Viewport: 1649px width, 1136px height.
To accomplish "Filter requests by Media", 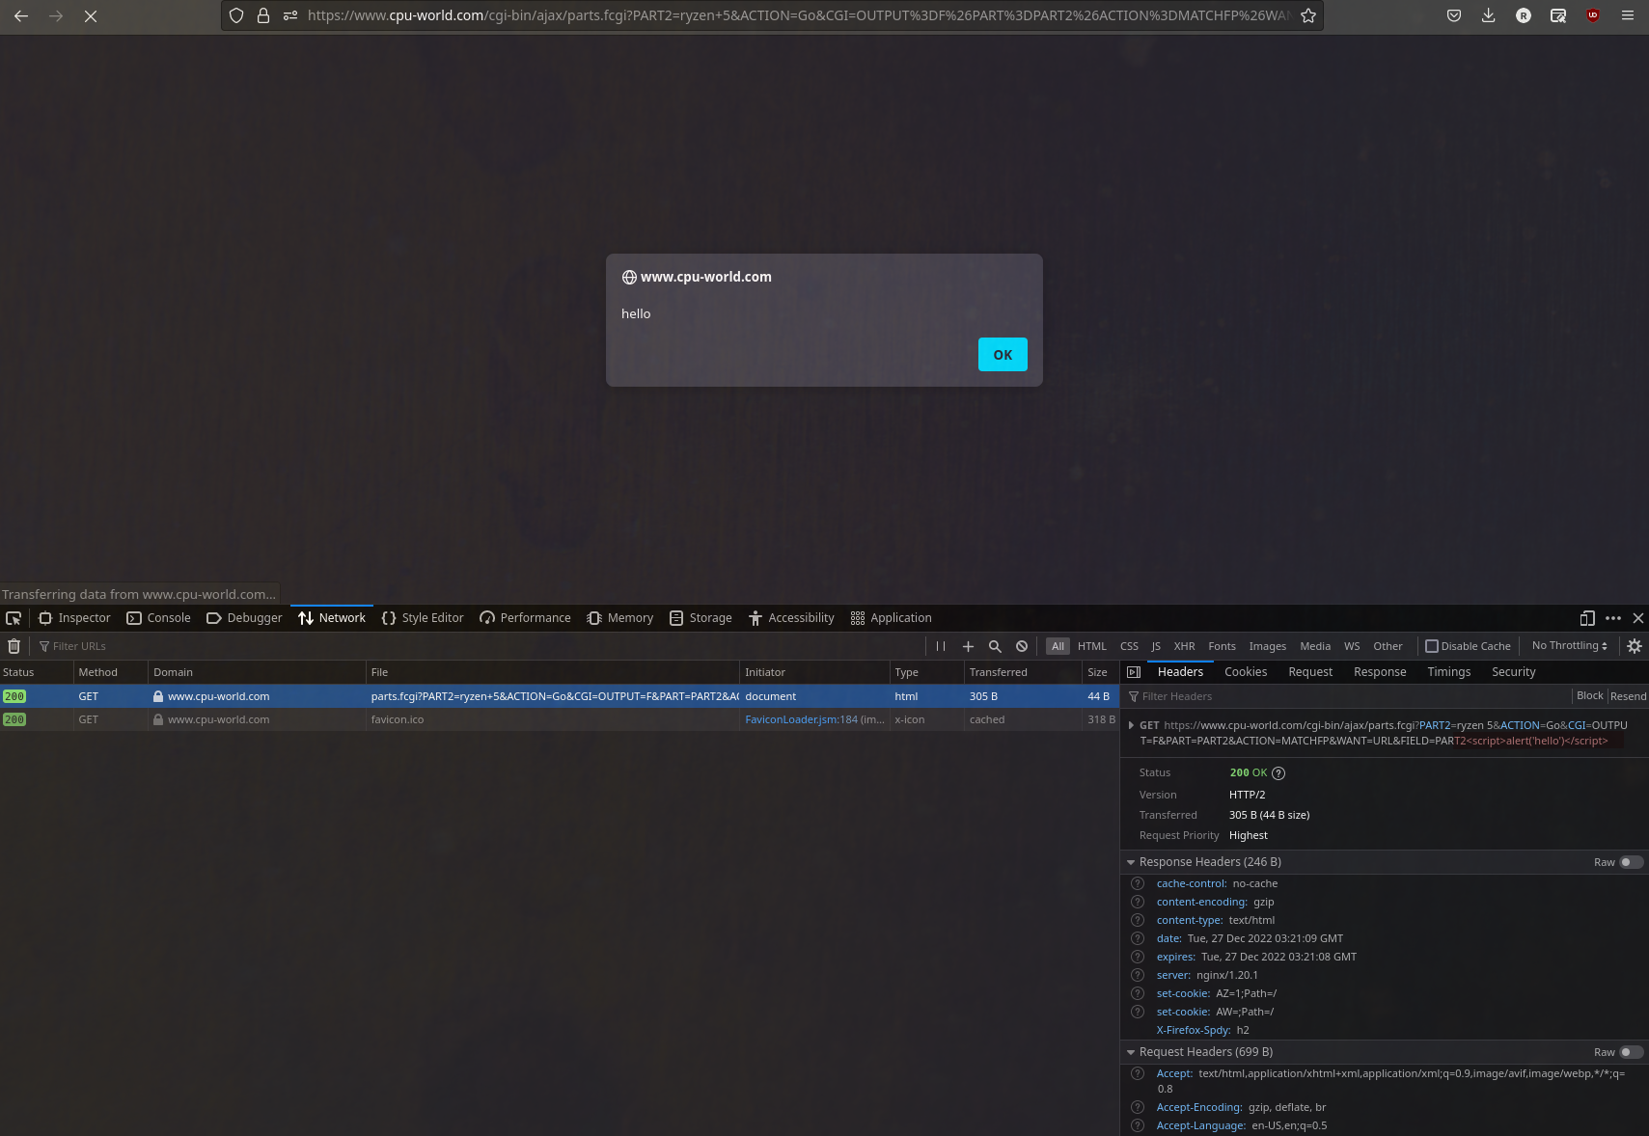I will pyautogui.click(x=1315, y=646).
